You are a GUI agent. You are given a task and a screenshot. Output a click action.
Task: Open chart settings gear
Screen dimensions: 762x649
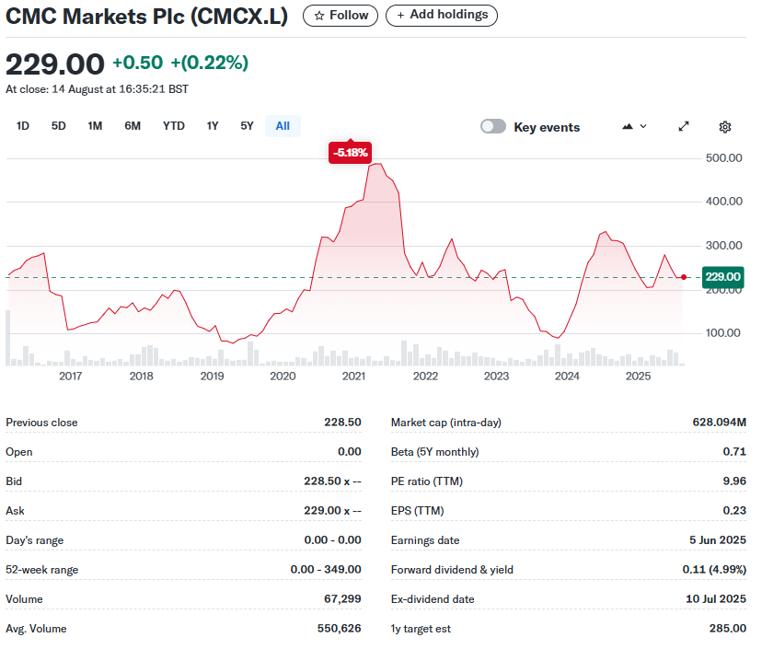pyautogui.click(x=724, y=127)
